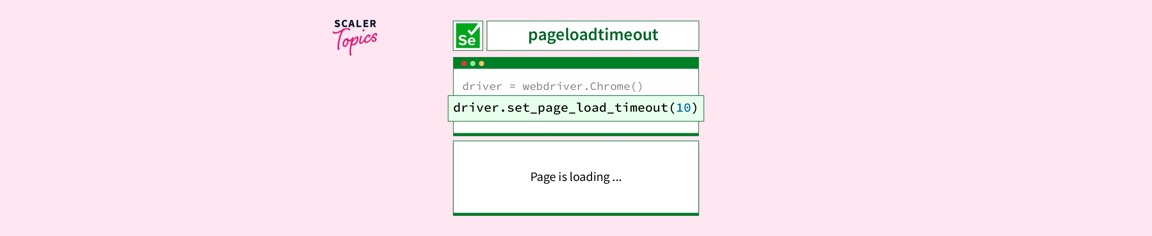Image resolution: width=1152 pixels, height=236 pixels.
Task: Click the pageloadtimeout title box
Action: (593, 35)
